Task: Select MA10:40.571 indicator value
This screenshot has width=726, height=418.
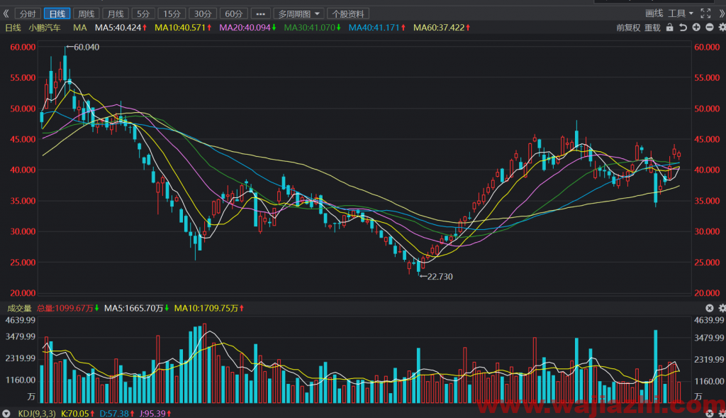Action: 182,28
